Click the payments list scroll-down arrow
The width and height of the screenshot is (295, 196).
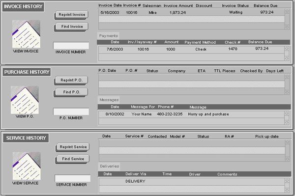tap(287, 58)
